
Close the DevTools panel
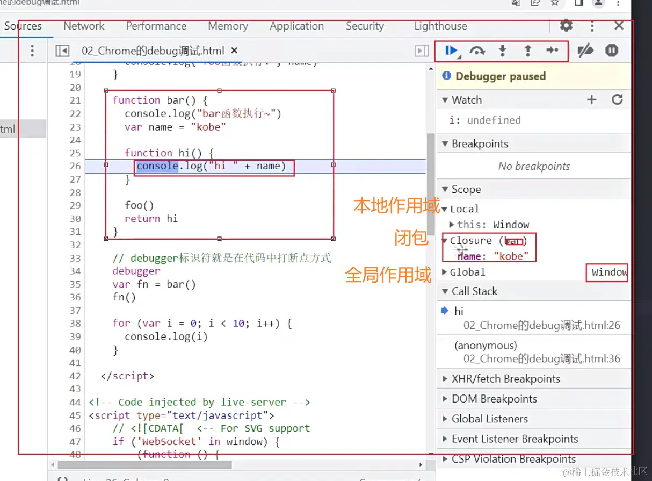619,26
